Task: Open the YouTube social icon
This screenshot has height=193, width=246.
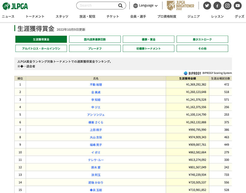Action: 238,6
